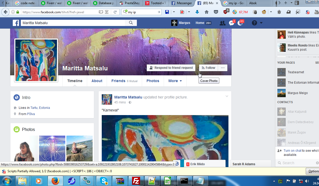Switch to the PrestaShop tab
Image resolution: width=319 pixels, height=186 pixels.
point(130,3)
